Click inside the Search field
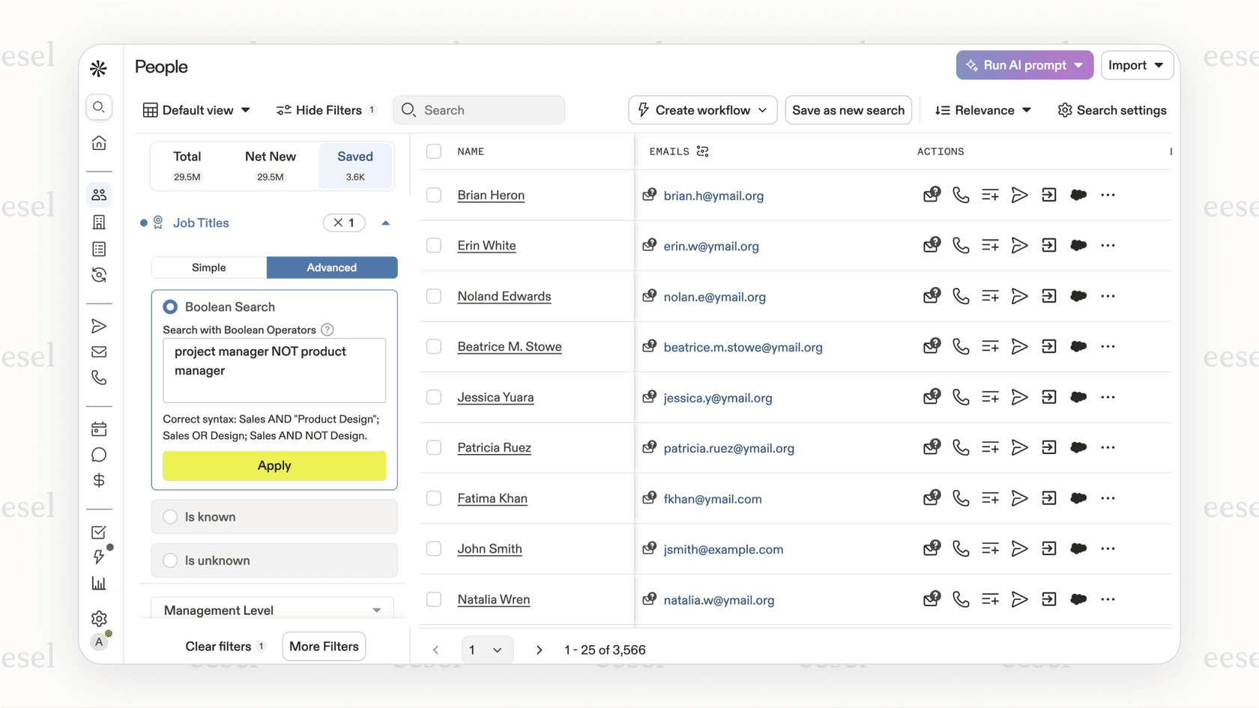This screenshot has width=1259, height=708. [479, 109]
